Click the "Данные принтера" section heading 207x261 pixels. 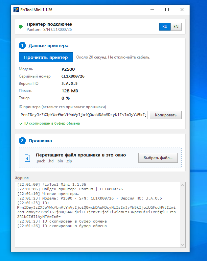(x=48, y=46)
